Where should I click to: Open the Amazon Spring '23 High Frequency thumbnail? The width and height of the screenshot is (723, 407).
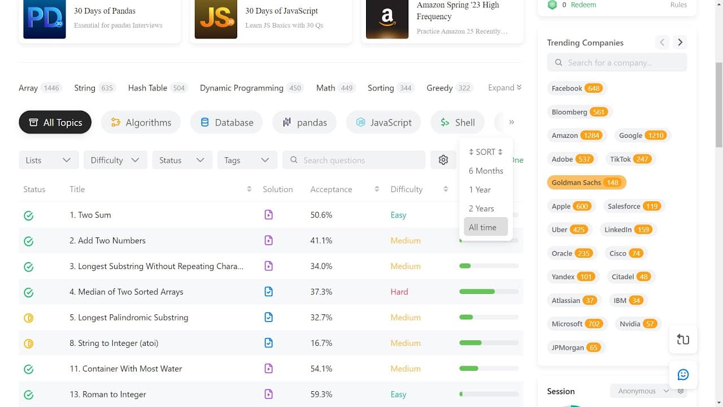point(387,19)
